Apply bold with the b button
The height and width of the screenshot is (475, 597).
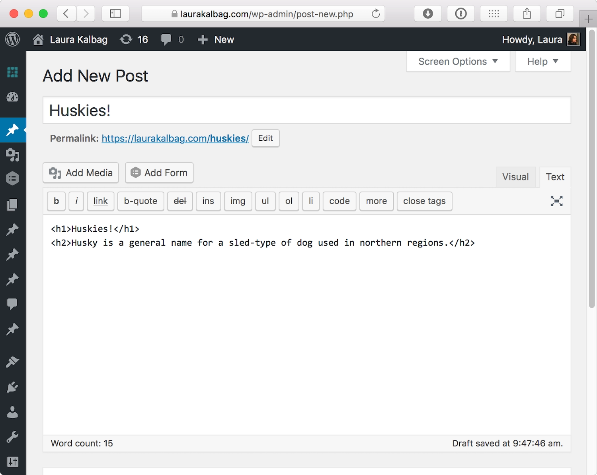coord(56,201)
